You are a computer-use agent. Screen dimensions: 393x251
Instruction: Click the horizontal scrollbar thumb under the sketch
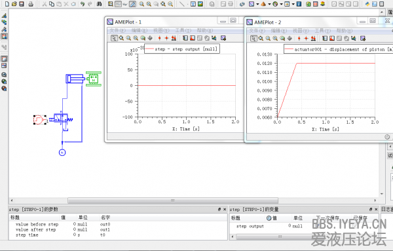173,201
